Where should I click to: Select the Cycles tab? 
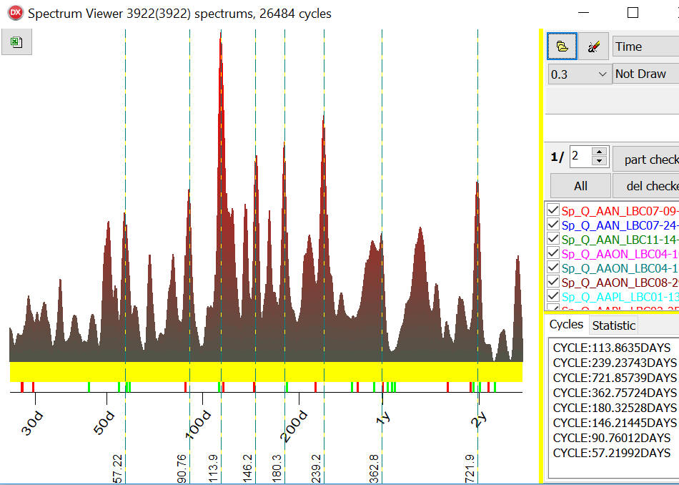coord(566,325)
